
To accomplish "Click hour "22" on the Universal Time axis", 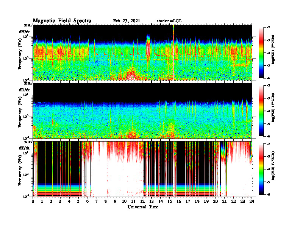I will [x=234, y=202].
